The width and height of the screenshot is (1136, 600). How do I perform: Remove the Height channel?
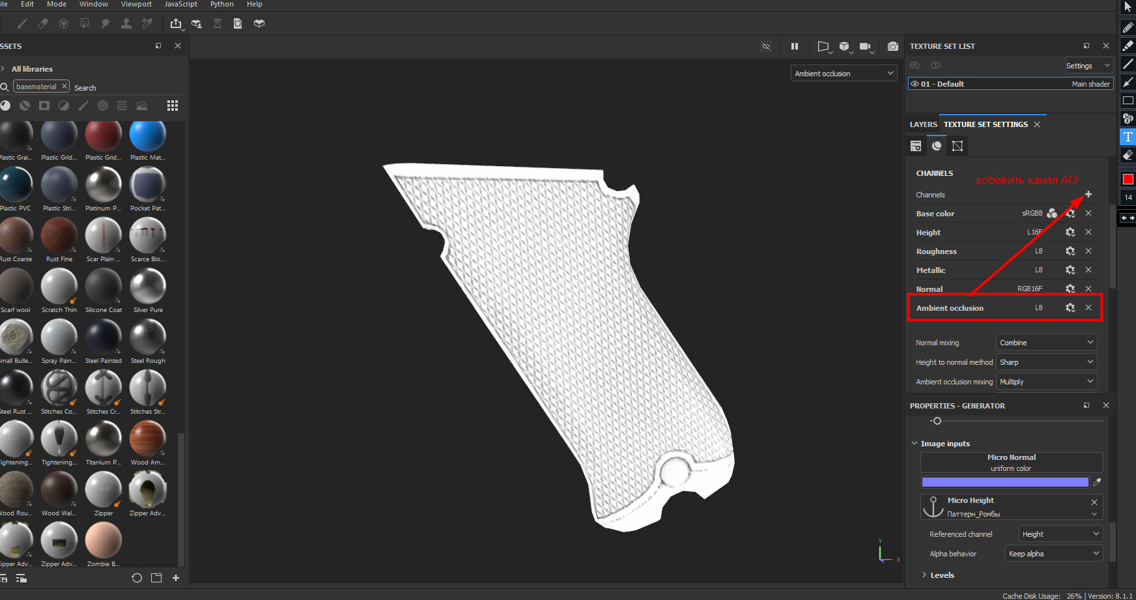[x=1088, y=232]
